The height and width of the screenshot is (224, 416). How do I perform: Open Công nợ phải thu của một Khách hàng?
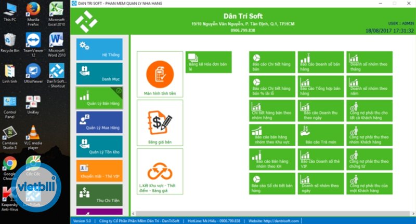[370, 184]
